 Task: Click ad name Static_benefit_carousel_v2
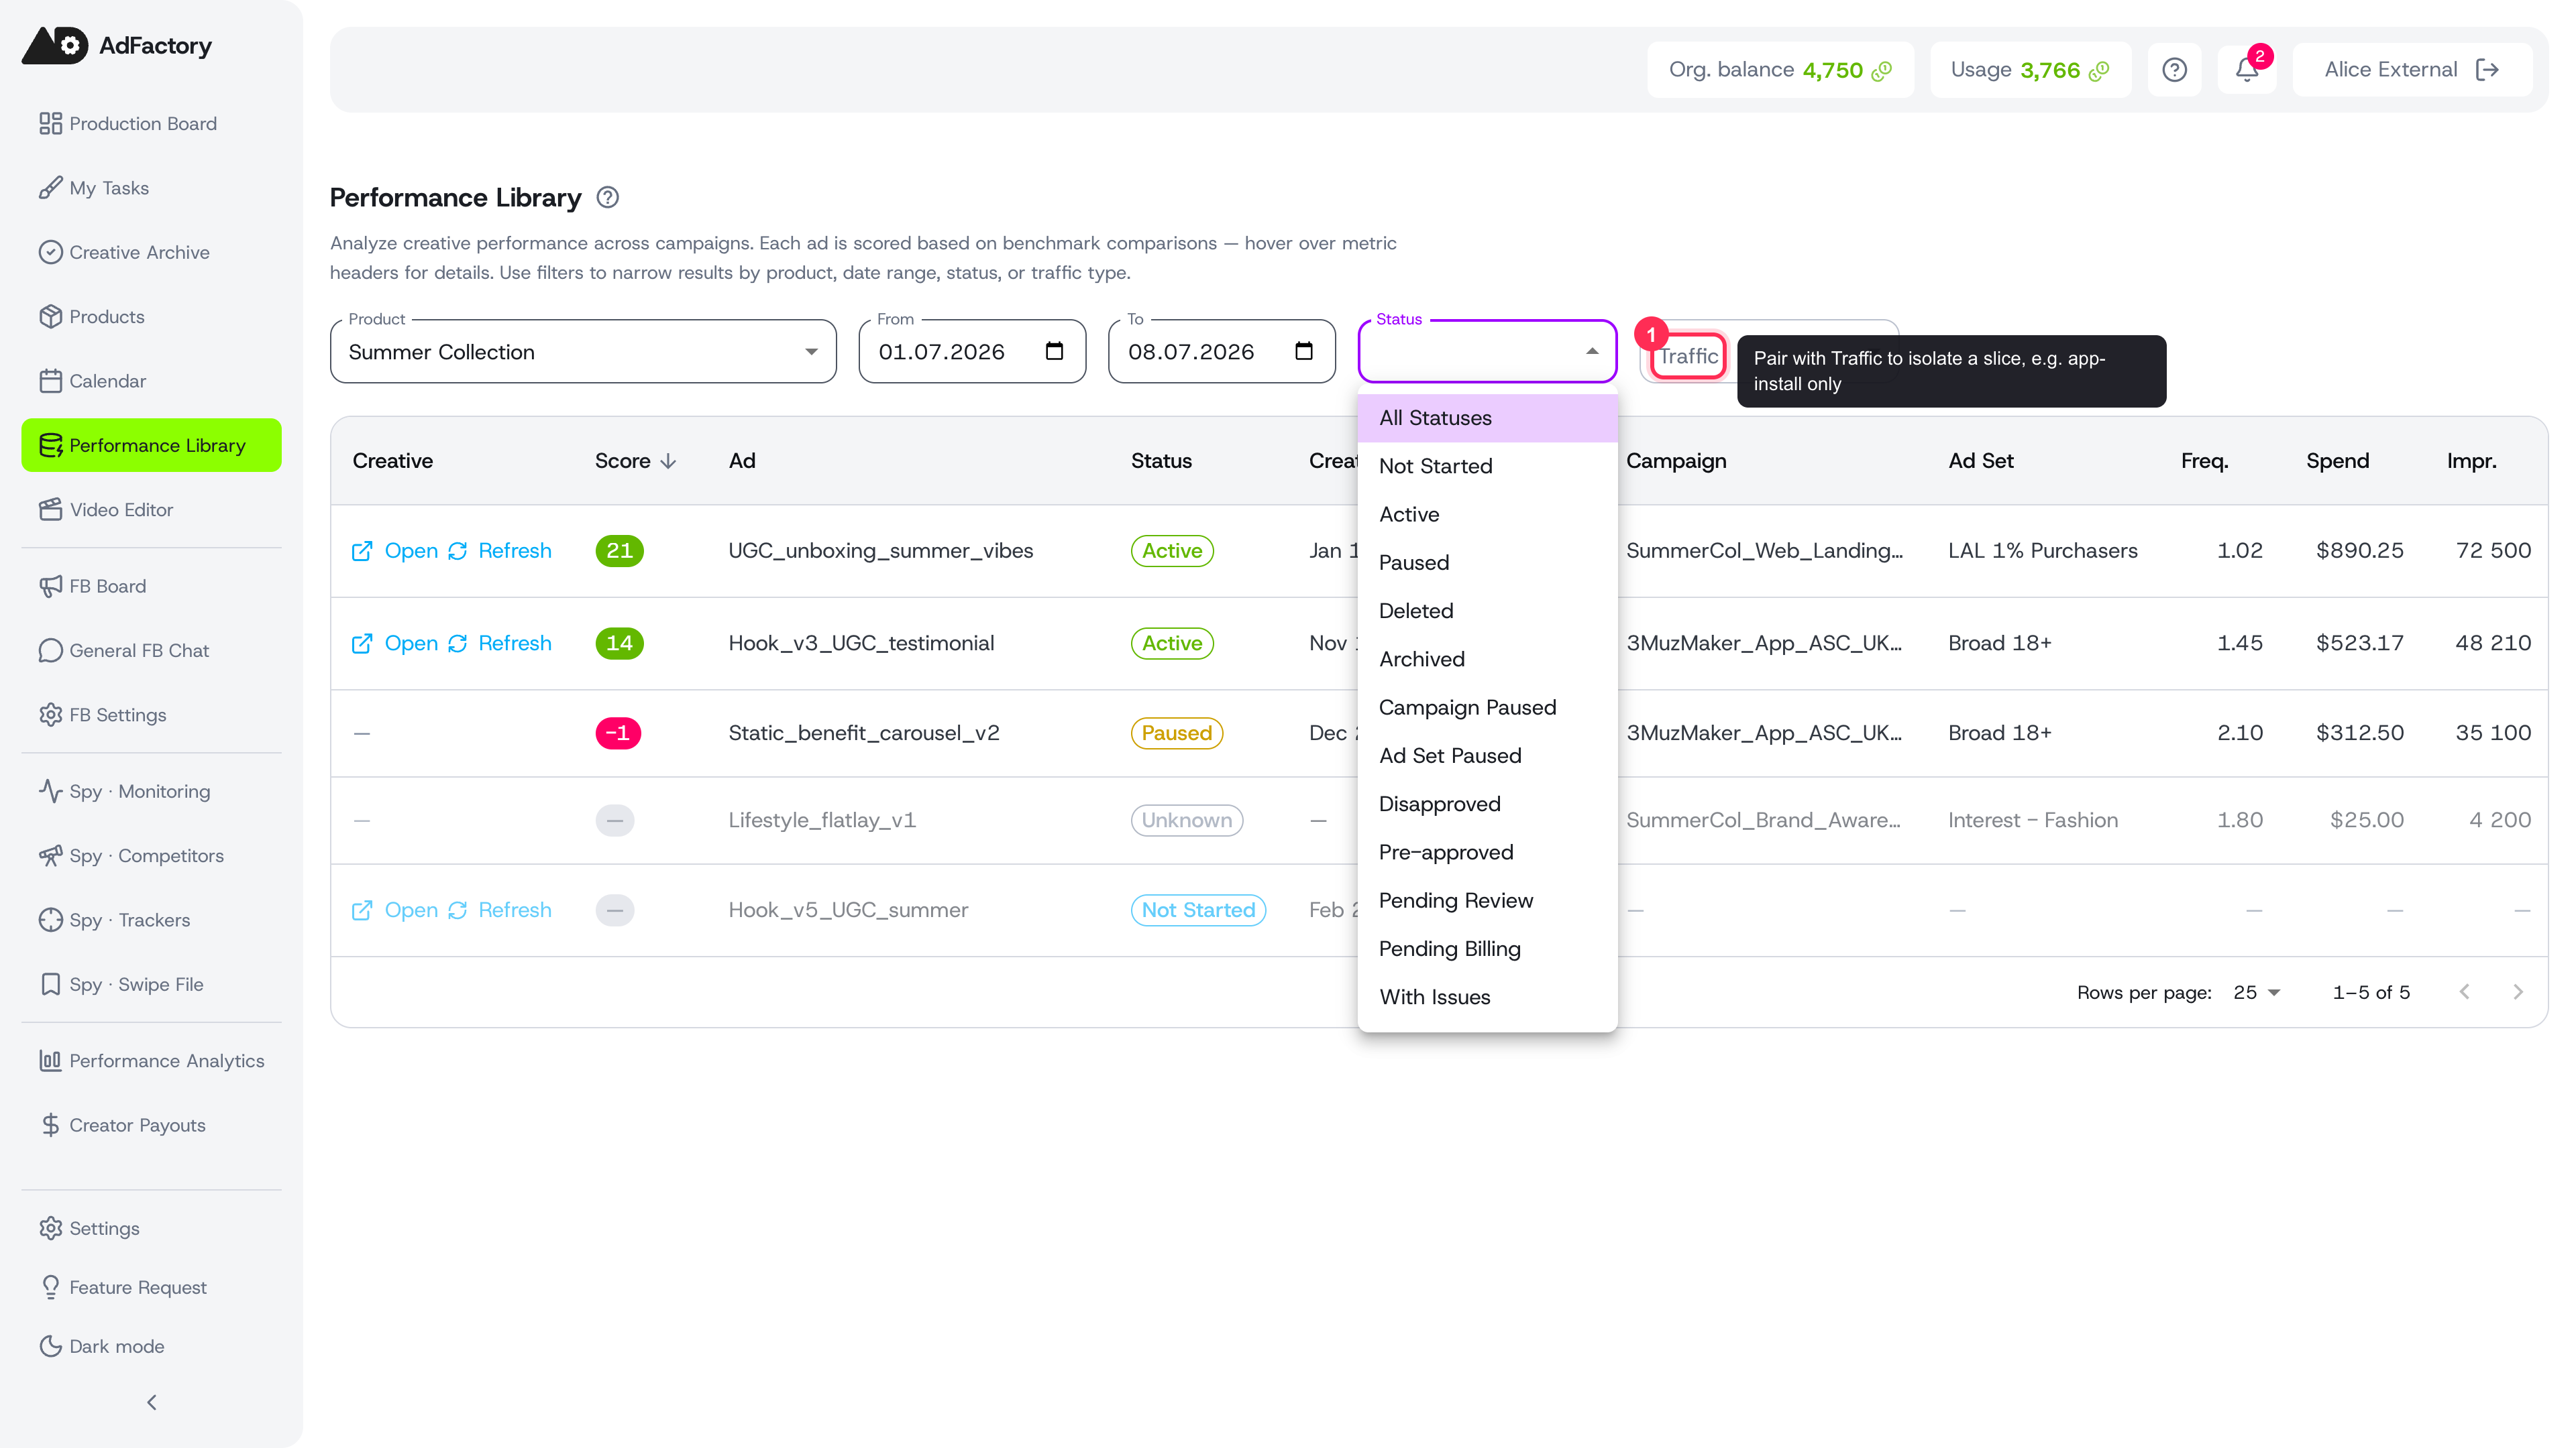(x=864, y=733)
